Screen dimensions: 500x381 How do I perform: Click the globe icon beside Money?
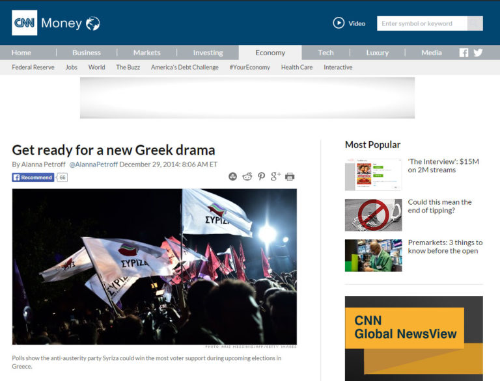click(93, 24)
